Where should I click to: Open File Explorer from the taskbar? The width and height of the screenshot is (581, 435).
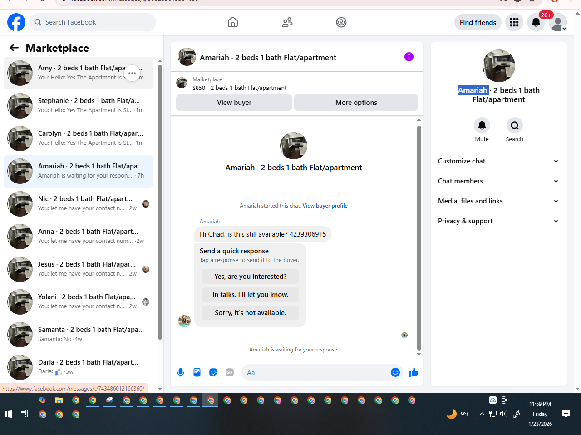pos(59,400)
